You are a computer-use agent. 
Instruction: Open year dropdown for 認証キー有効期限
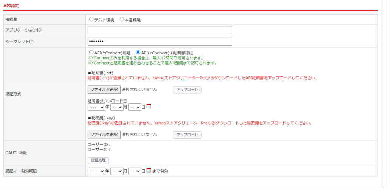pyautogui.click(x=96, y=171)
